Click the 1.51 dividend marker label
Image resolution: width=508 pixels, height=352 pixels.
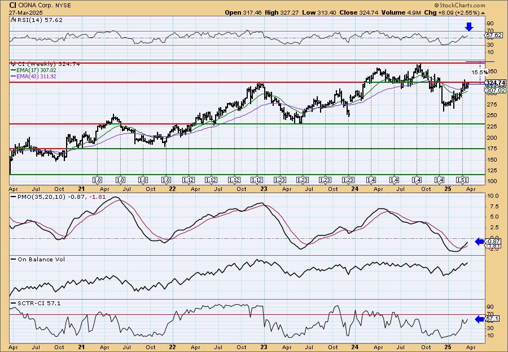pos(462,180)
